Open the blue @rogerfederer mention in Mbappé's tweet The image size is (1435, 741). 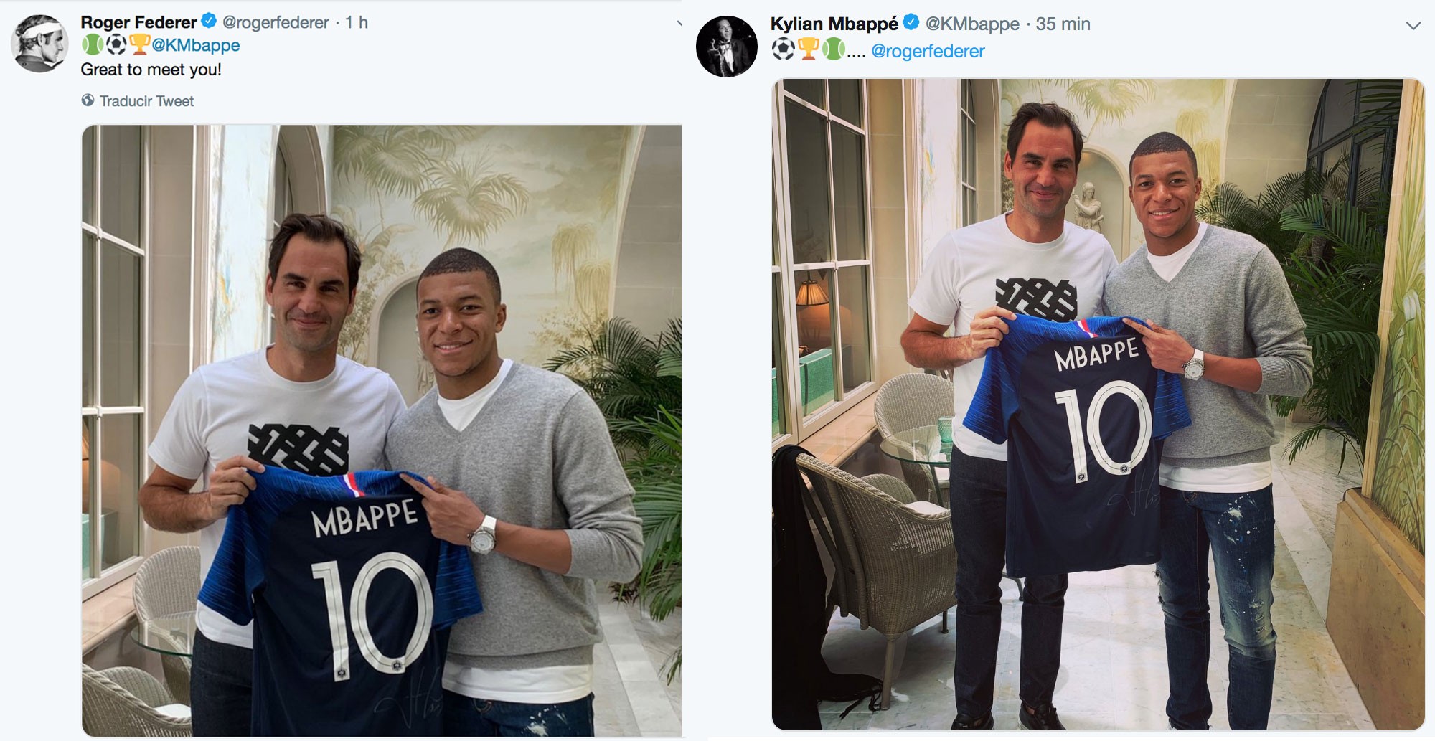click(x=928, y=52)
